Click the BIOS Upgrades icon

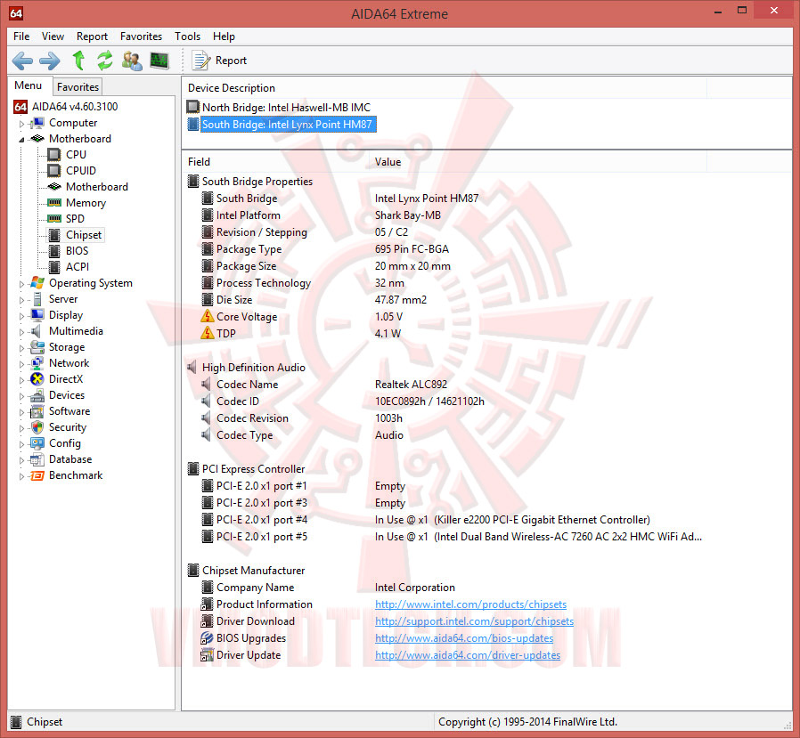point(208,638)
